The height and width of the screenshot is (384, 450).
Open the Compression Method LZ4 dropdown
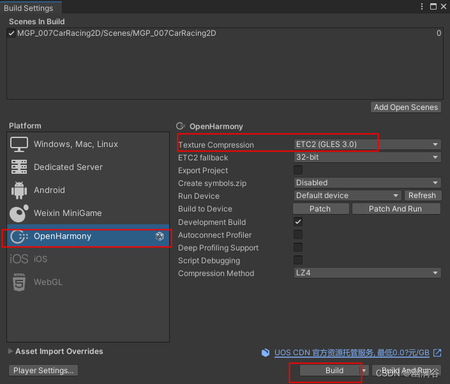[368, 273]
